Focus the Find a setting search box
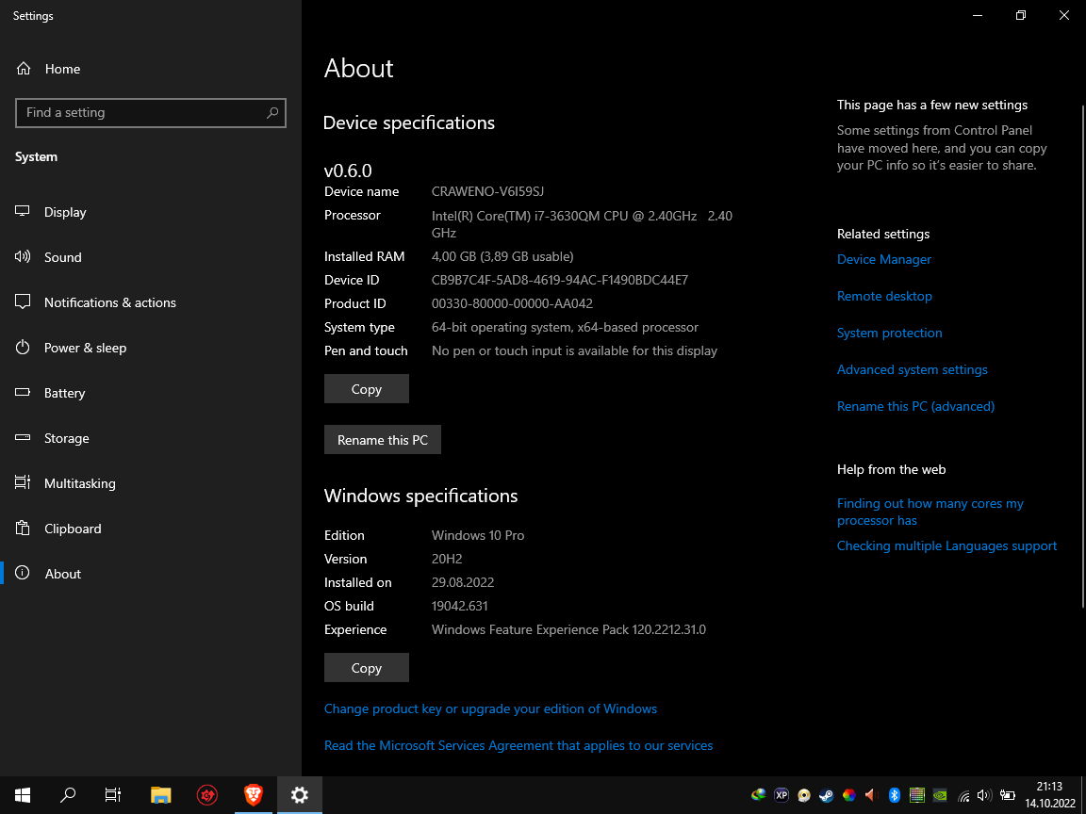 tap(150, 113)
